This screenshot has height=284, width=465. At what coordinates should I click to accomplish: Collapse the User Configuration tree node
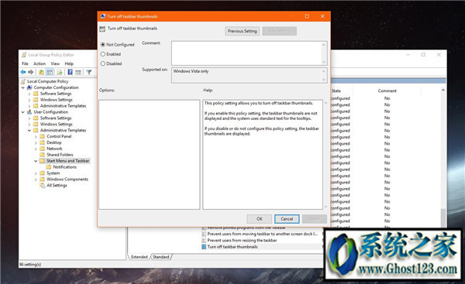click(22, 112)
